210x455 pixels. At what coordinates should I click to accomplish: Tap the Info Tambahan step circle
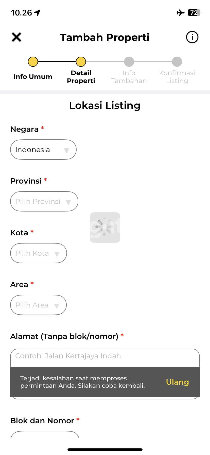(x=129, y=62)
